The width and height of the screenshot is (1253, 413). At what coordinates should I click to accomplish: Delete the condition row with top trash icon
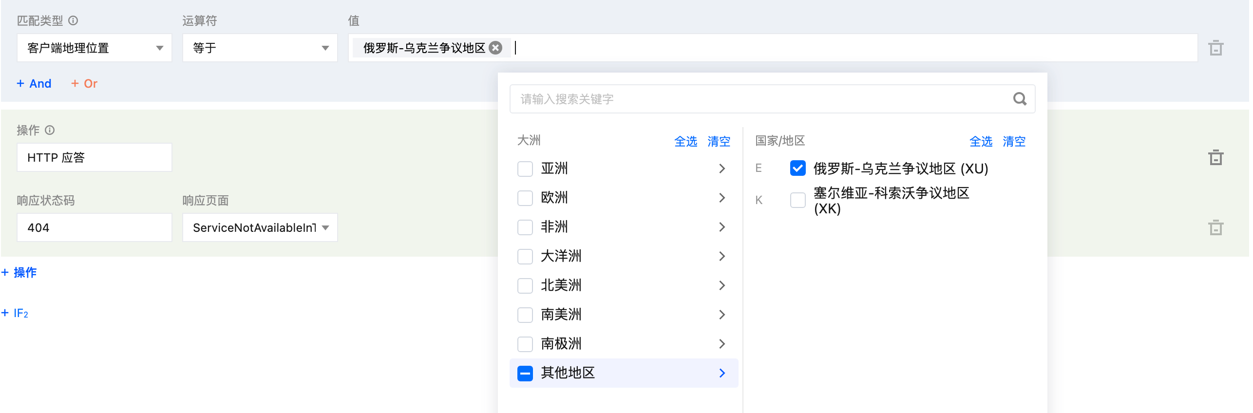click(1215, 48)
